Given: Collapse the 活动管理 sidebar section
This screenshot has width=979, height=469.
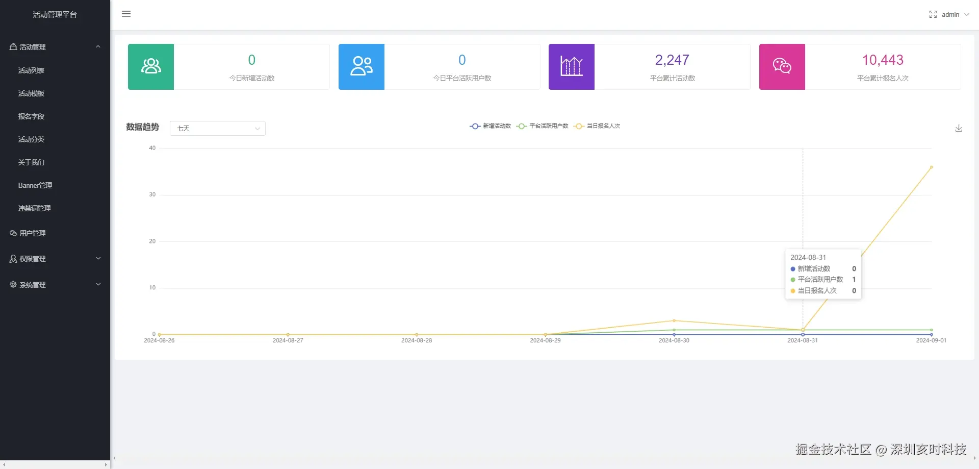Looking at the screenshot, I should coord(55,46).
